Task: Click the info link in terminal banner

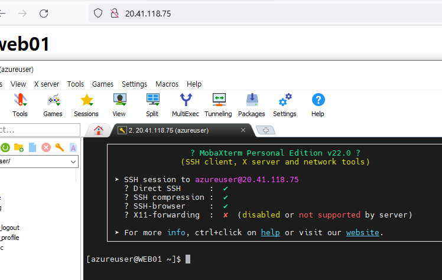Action: click(176, 232)
